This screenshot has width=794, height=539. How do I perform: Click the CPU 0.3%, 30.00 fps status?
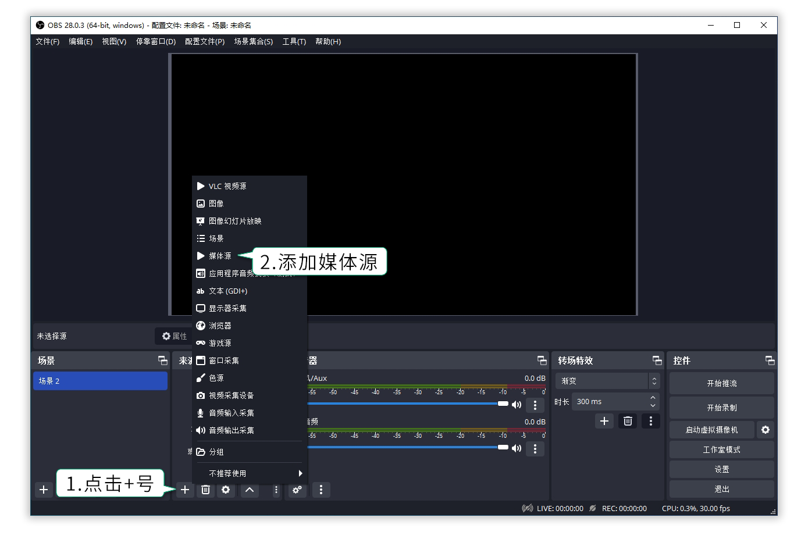click(x=696, y=508)
